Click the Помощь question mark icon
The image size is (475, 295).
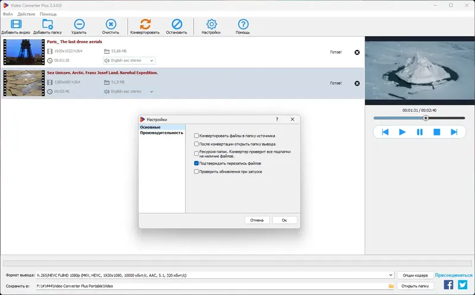[243, 24]
